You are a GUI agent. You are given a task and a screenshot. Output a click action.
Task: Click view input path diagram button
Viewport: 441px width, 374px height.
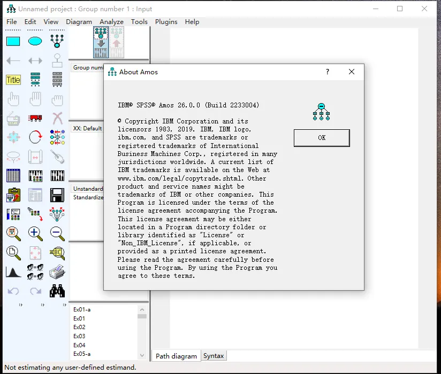[x=101, y=42]
